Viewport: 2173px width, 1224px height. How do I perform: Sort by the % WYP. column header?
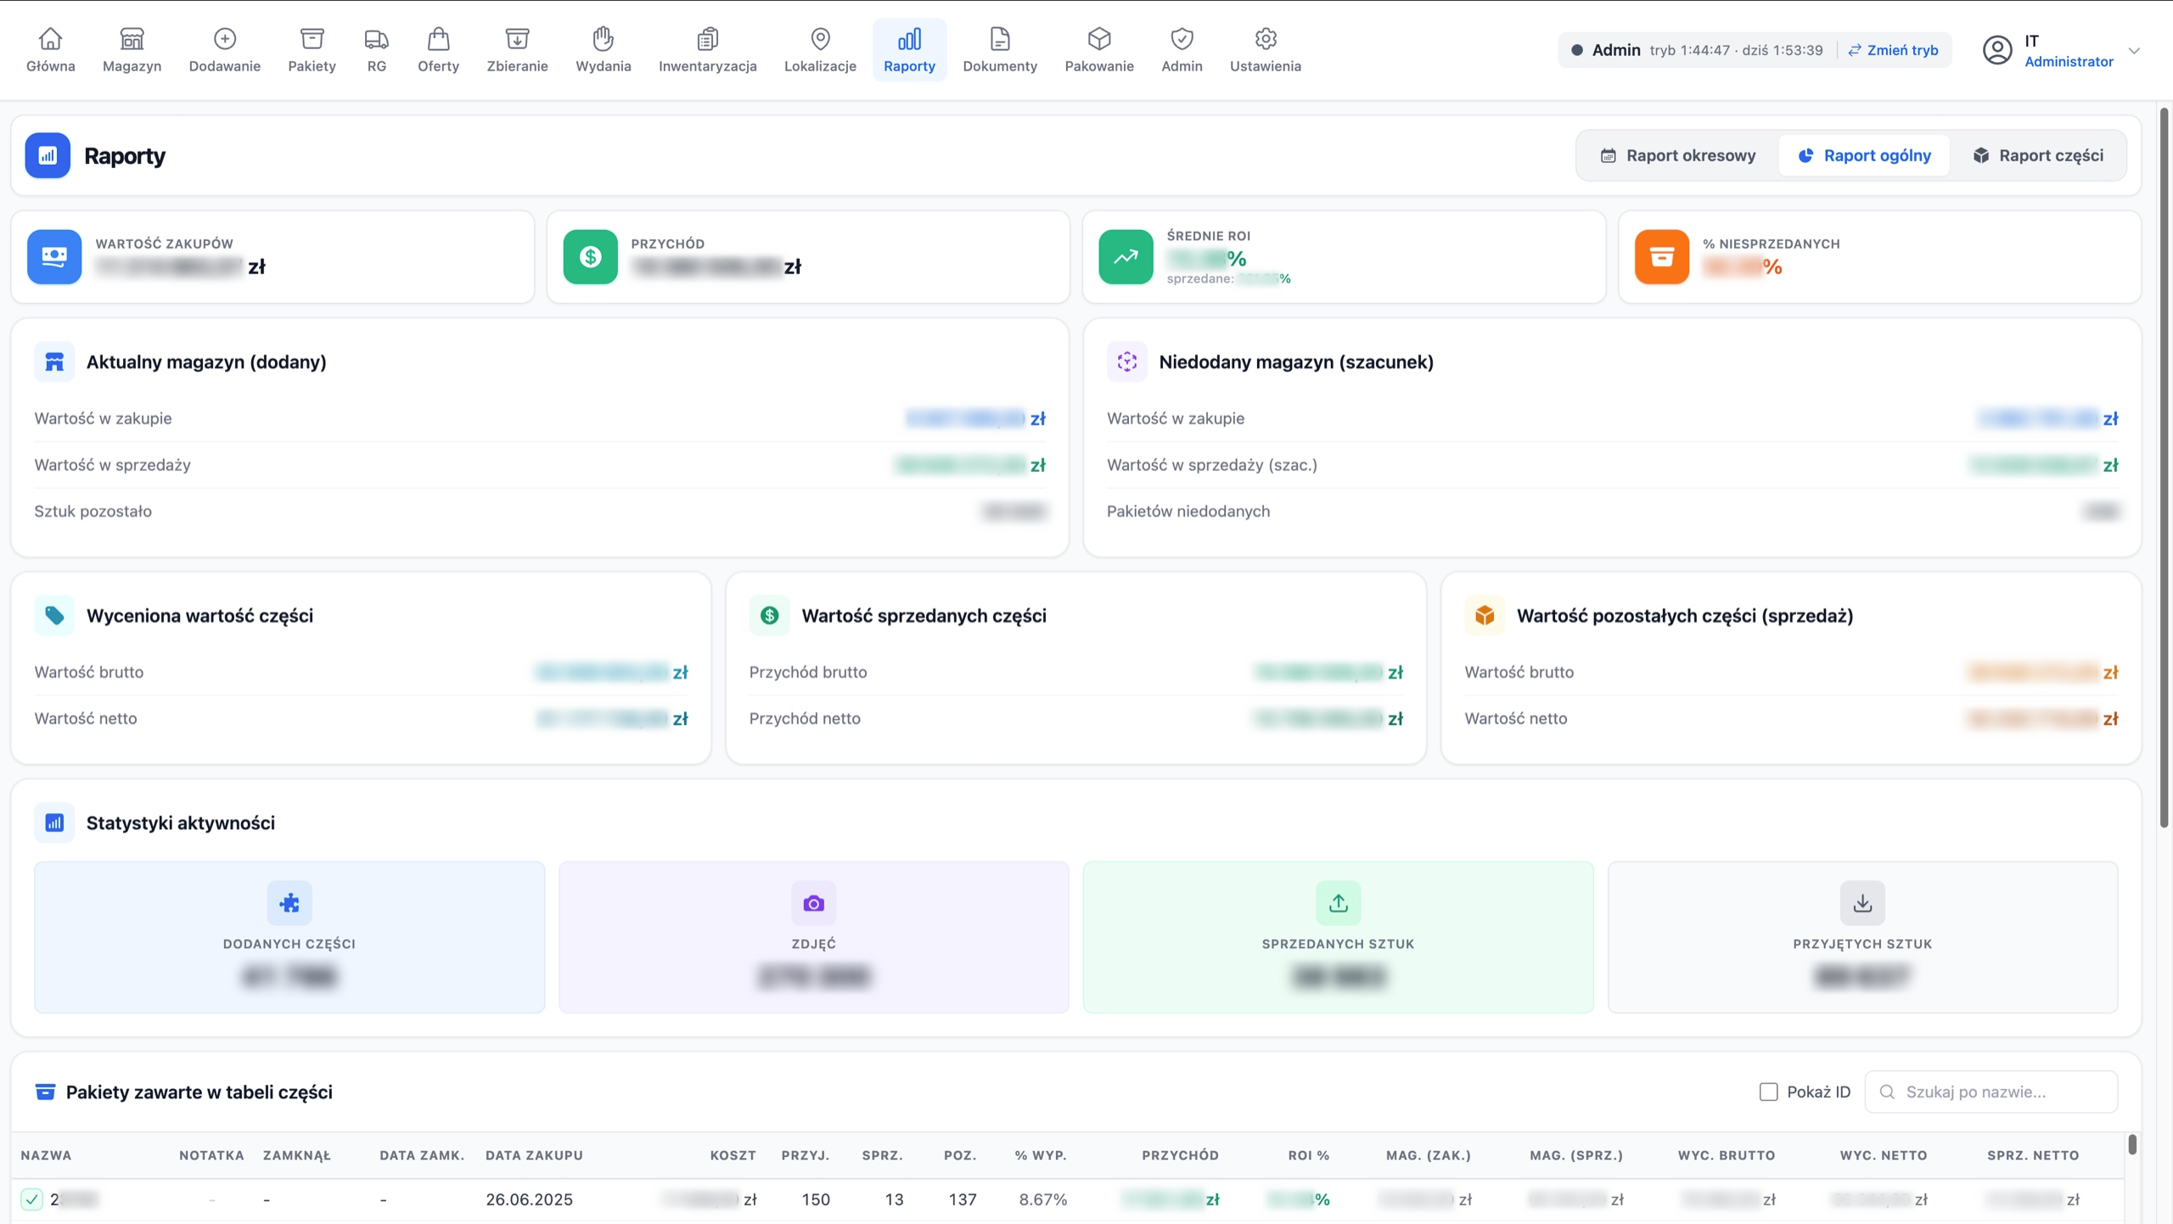pos(1041,1155)
